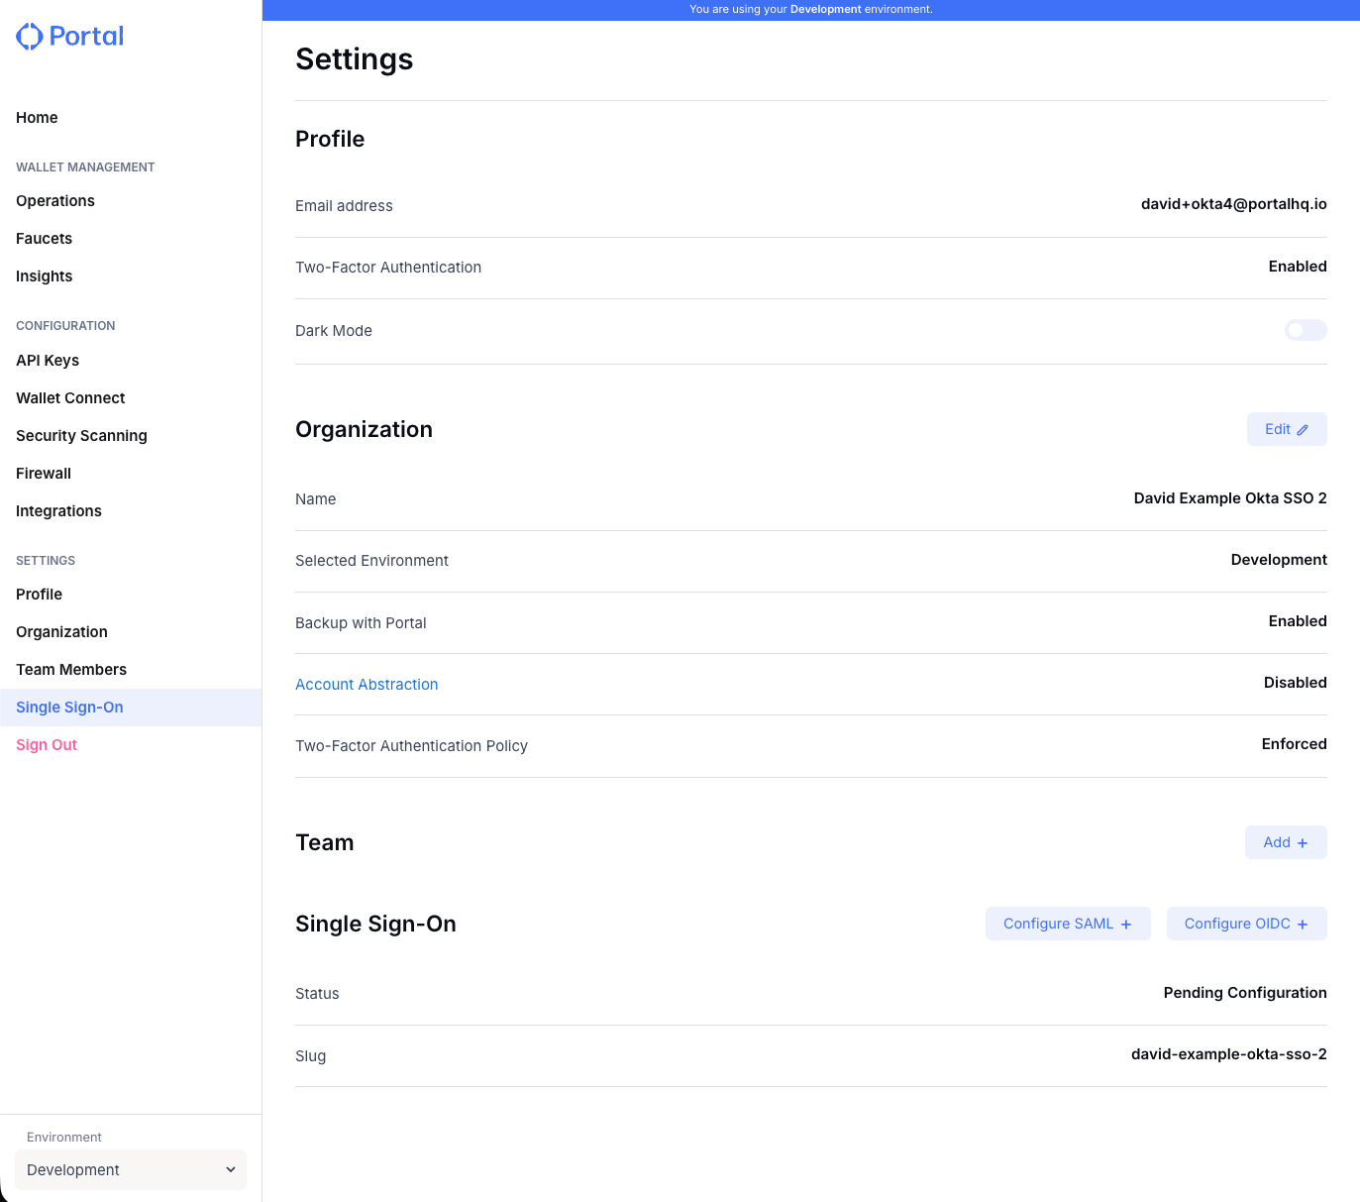Click the Account Abstraction link
1360x1202 pixels.
coord(366,684)
